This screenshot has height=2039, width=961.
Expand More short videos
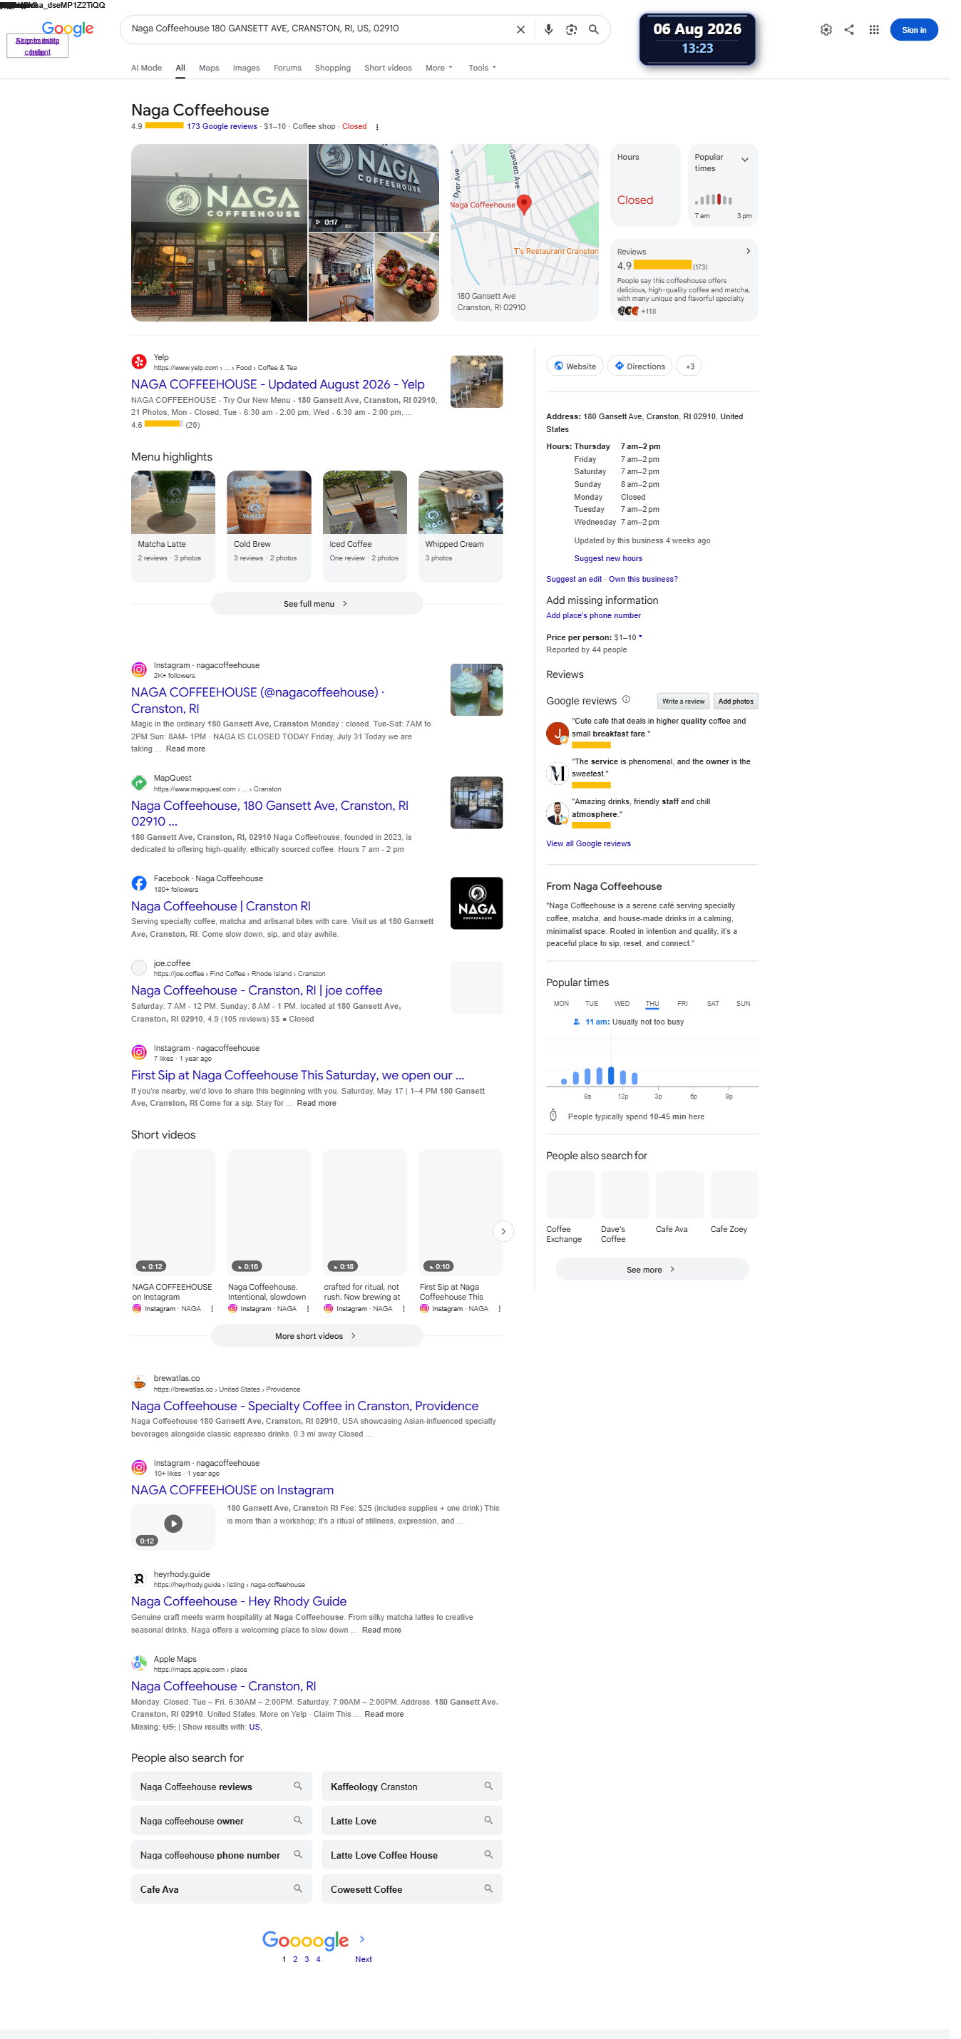pyautogui.click(x=317, y=1336)
